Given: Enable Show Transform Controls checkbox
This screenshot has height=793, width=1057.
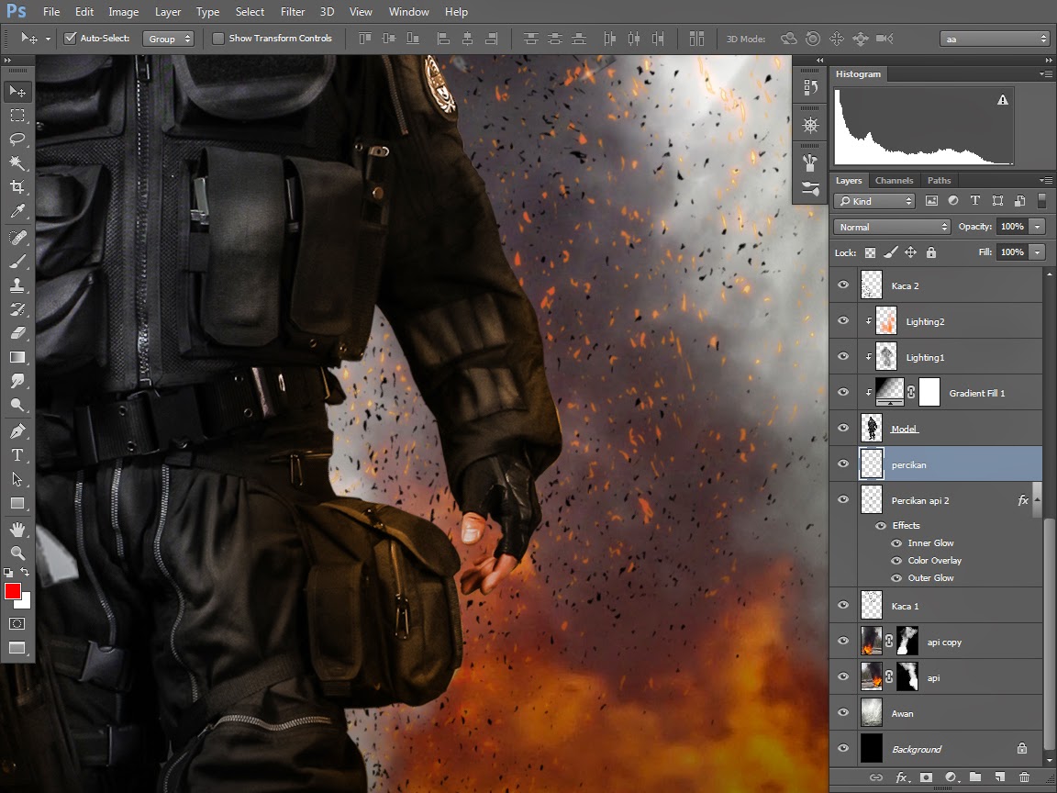Looking at the screenshot, I should pyautogui.click(x=218, y=39).
